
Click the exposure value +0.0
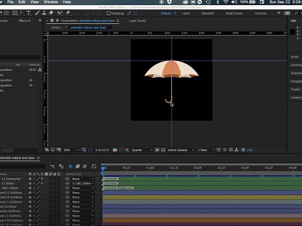[x=250, y=150]
